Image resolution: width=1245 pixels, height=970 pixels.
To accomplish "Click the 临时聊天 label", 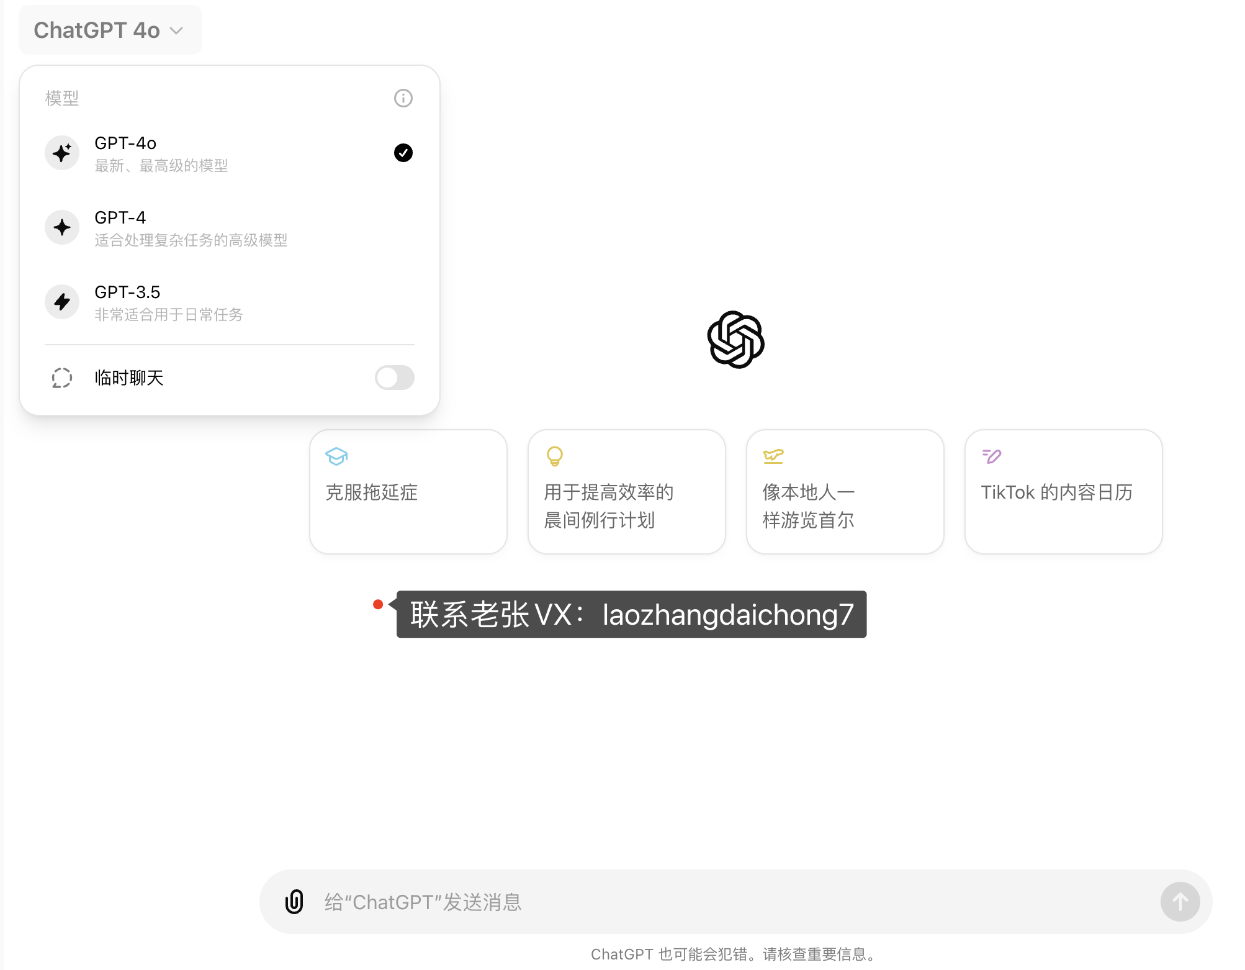I will [x=129, y=378].
